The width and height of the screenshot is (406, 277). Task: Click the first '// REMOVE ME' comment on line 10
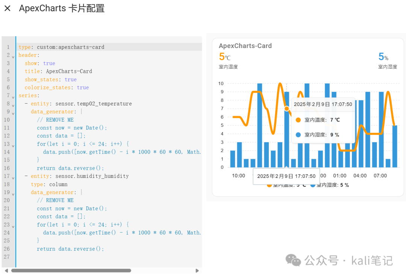coord(55,120)
